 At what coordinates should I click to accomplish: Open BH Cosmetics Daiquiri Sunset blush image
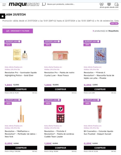click(x=100, y=114)
